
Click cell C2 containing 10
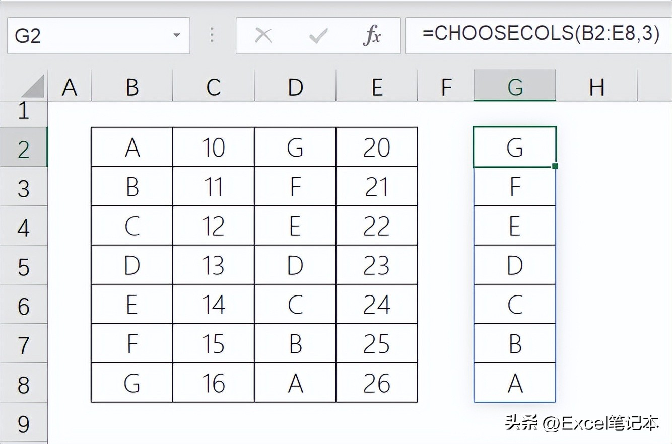[213, 147]
